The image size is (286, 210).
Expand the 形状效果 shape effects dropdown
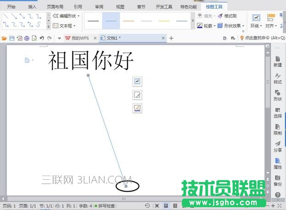232,26
